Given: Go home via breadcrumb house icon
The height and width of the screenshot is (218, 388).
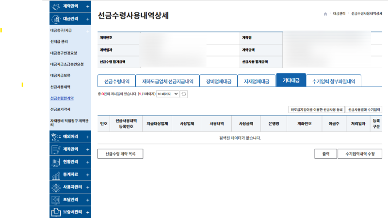Looking at the screenshot, I should [x=325, y=14].
